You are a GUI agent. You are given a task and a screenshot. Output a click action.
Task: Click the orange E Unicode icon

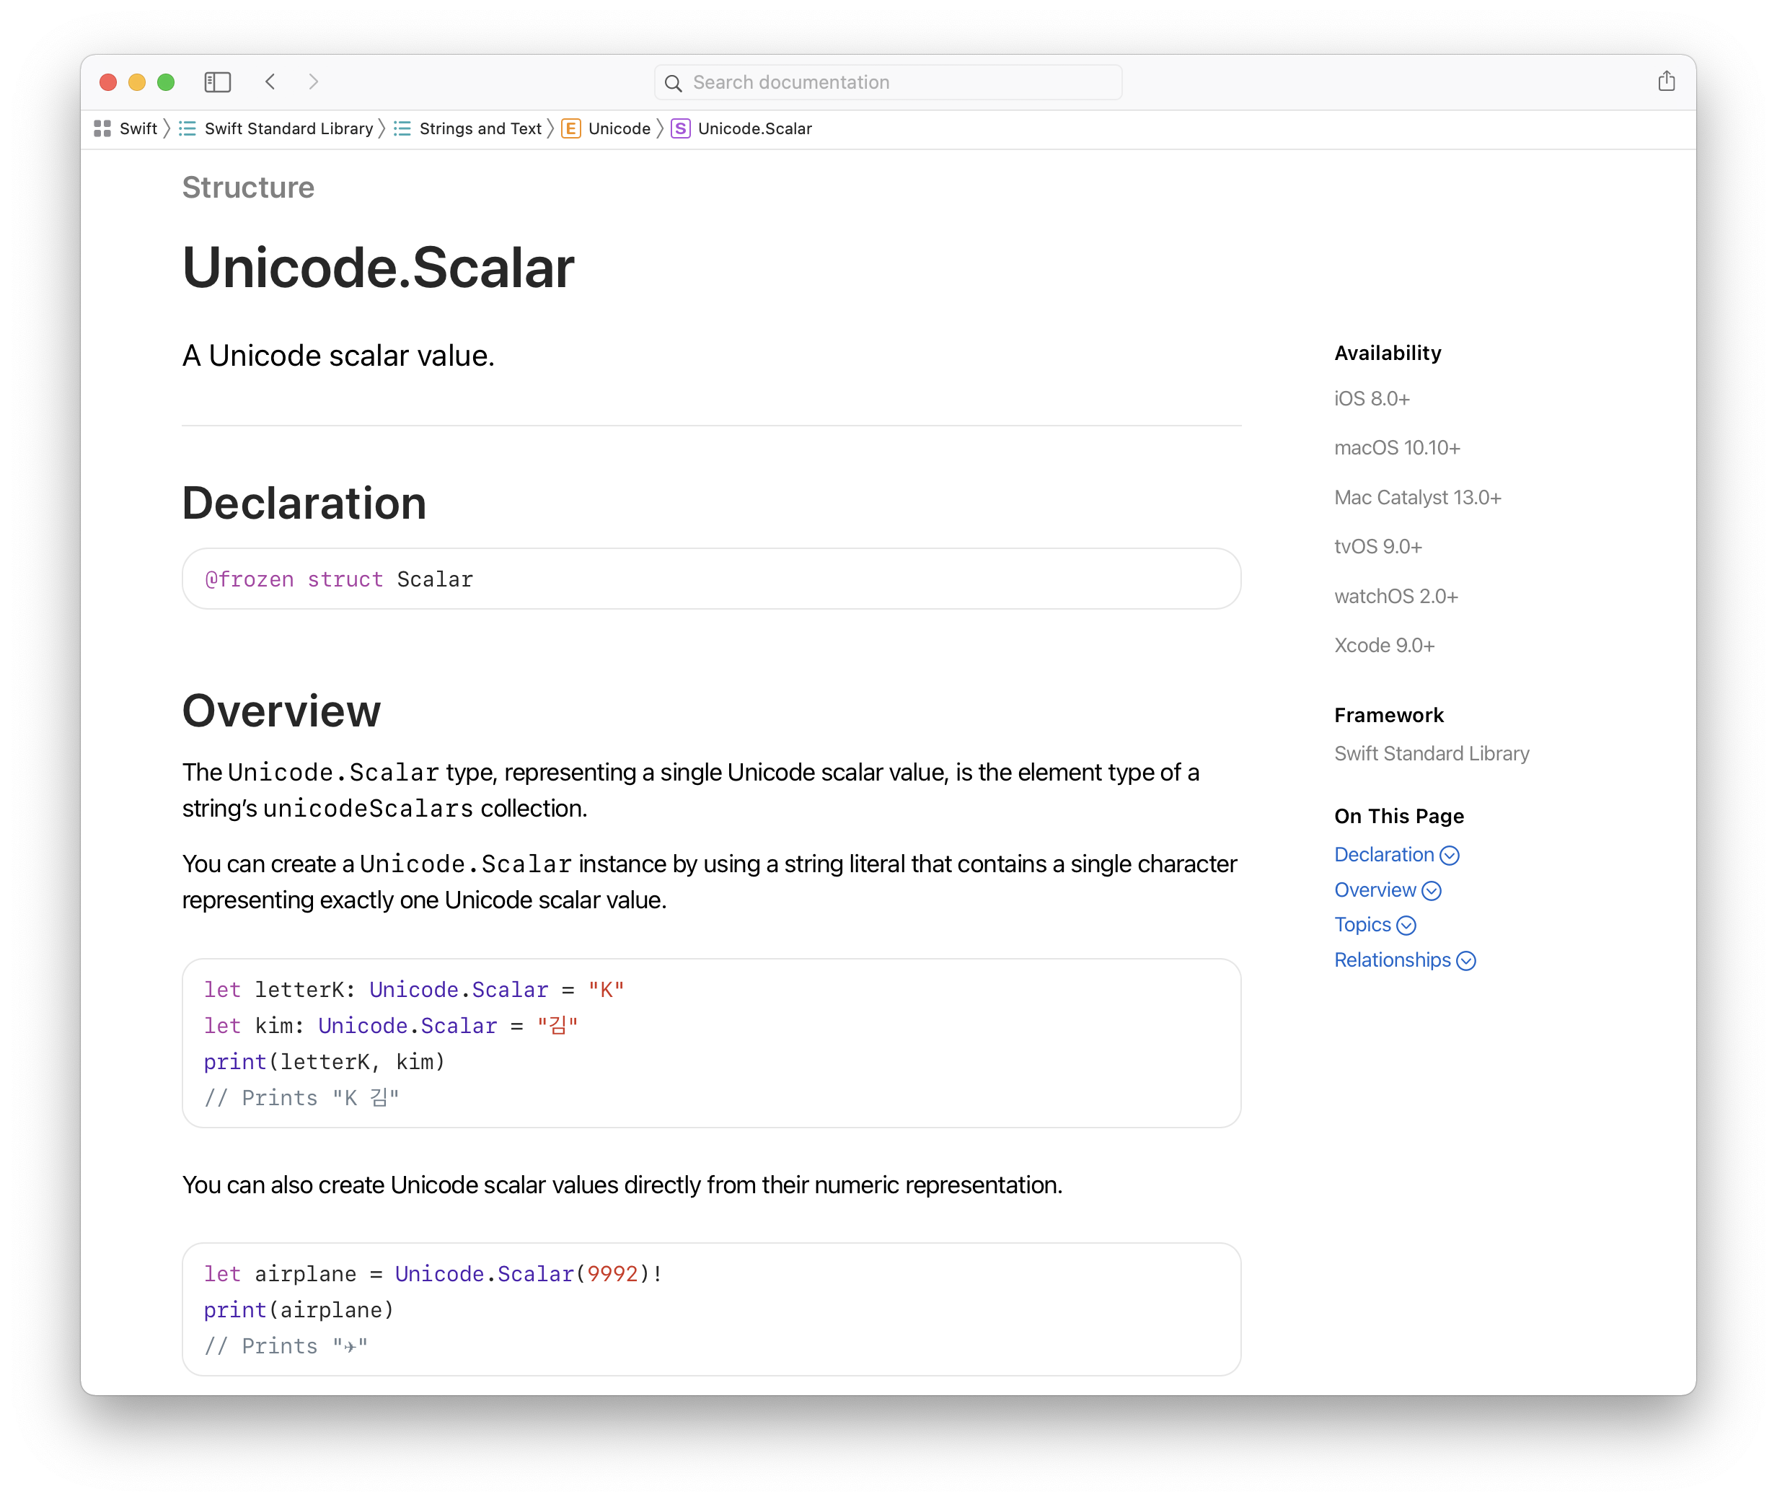click(x=571, y=128)
